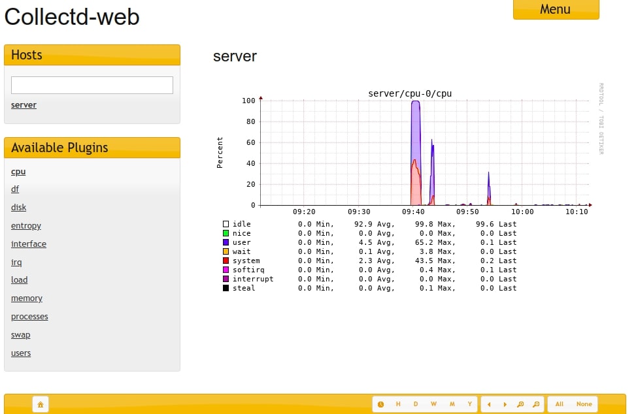The image size is (638, 414).
Task: Select the weekly W timespan
Action: pos(434,404)
